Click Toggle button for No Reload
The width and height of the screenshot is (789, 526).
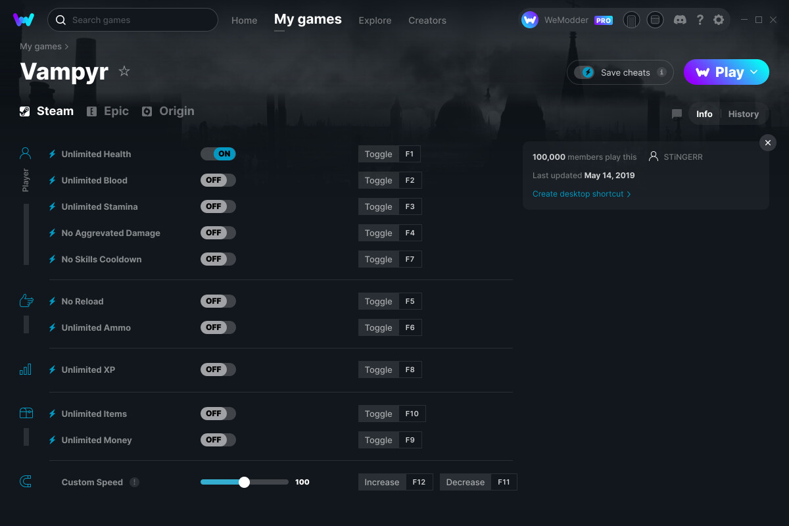click(x=379, y=301)
